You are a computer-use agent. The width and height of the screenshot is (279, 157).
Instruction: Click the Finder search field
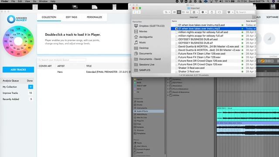[x=245, y=12]
